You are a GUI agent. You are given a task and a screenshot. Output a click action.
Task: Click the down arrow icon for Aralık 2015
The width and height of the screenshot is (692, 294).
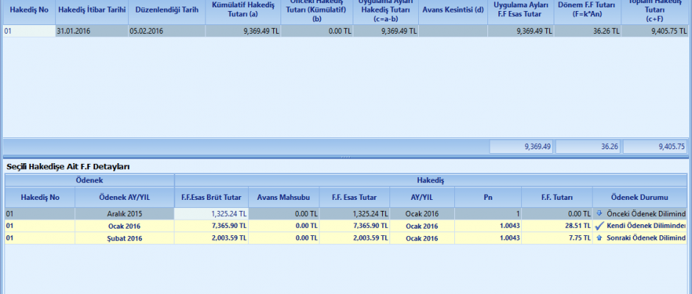pos(599,214)
